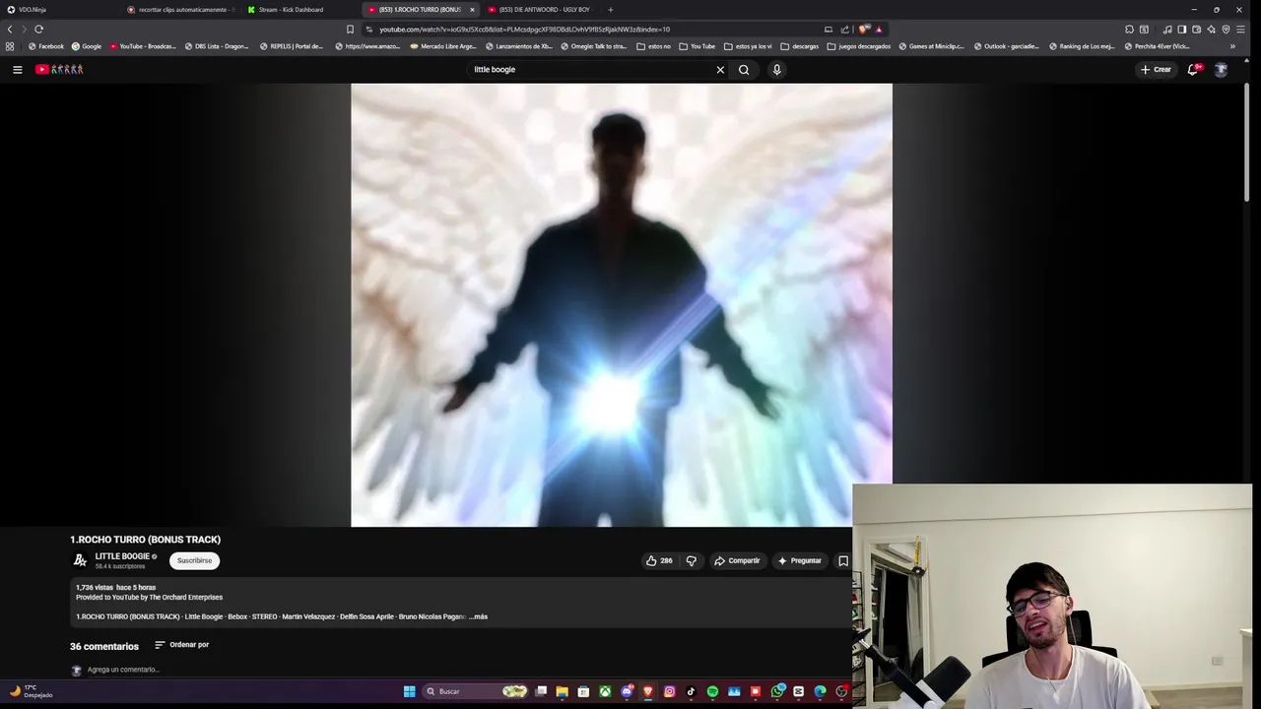This screenshot has width=1261, height=709.
Task: Open account avatar menu
Action: [x=1221, y=69]
